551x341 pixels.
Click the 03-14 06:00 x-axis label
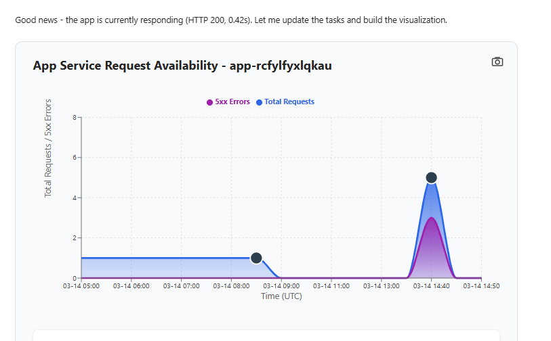coord(131,286)
